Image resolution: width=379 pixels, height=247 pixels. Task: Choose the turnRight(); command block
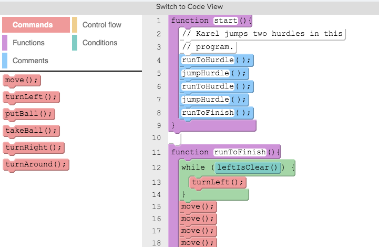pyautogui.click(x=34, y=147)
